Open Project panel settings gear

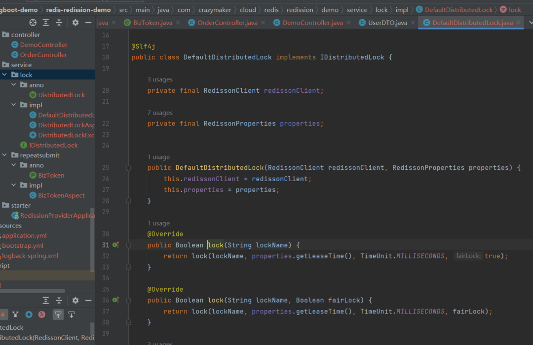coord(76,23)
